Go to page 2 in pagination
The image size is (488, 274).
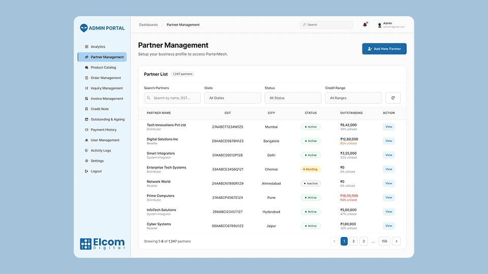tap(354, 242)
